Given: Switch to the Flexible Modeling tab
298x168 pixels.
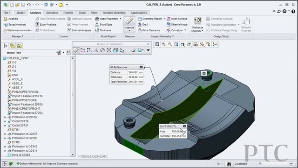Looking at the screenshot, I should pyautogui.click(x=114, y=13).
